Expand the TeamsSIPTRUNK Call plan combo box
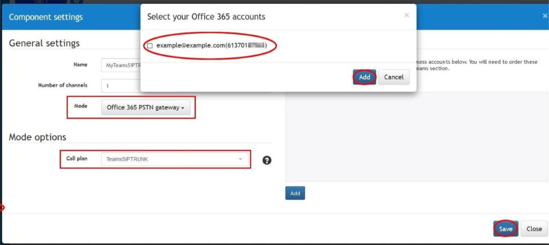Viewport: 549px width, 245px height. point(175,159)
